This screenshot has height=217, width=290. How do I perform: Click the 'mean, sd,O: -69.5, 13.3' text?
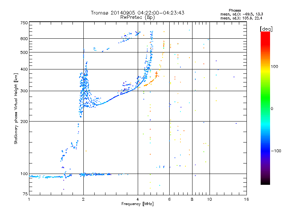[241, 14]
